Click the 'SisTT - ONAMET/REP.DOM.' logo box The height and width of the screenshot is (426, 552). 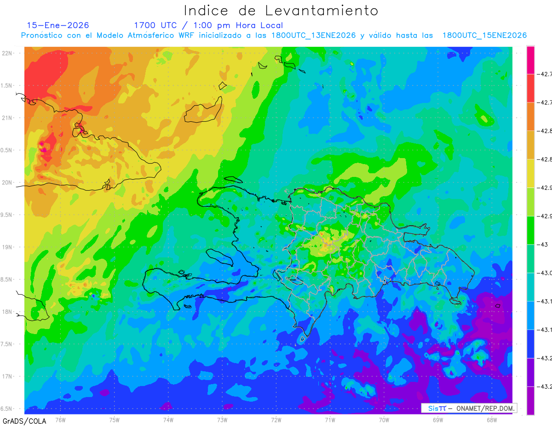coord(469,408)
